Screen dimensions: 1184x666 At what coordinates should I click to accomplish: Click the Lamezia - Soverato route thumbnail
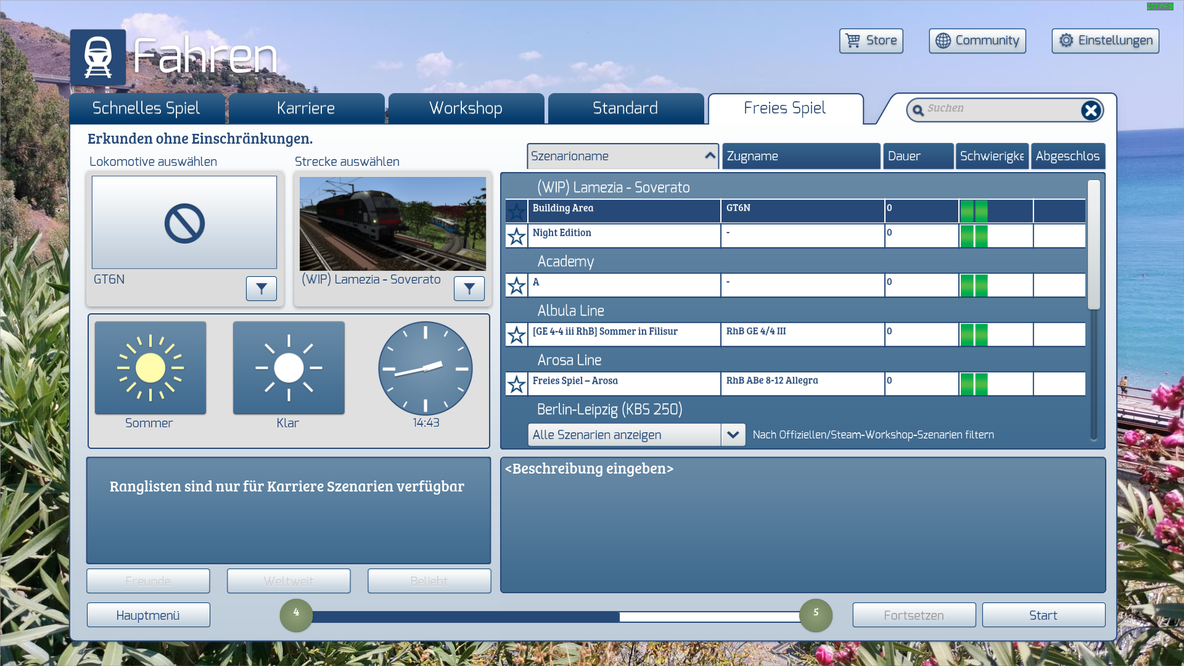point(393,224)
